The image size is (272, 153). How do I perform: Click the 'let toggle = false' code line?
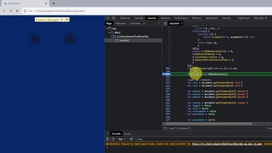(199, 105)
